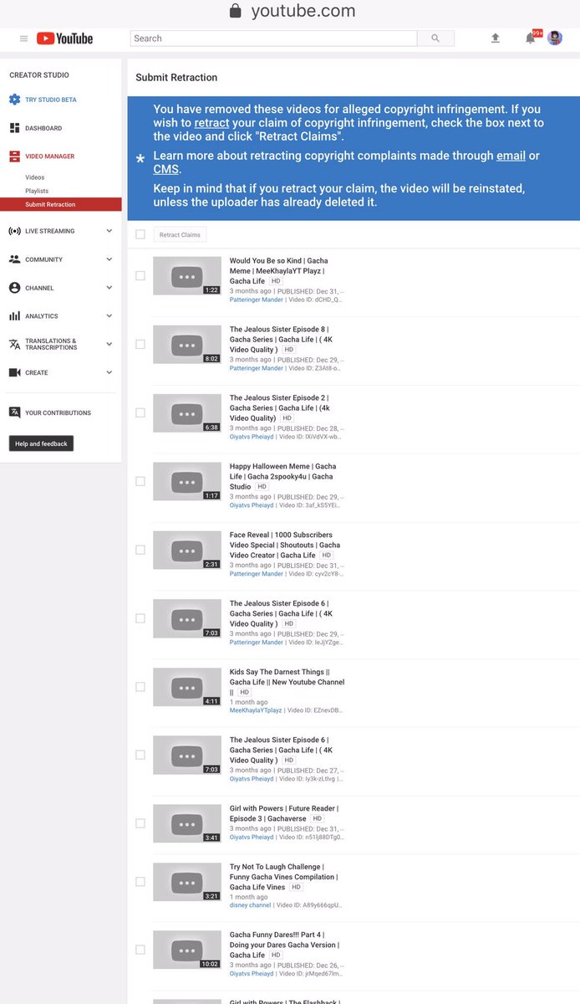This screenshot has width=580, height=1004.
Task: Click the Try Studio Beta gear icon
Action: pos(14,100)
